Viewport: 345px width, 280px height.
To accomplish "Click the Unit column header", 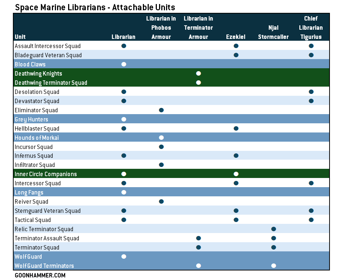I will click(20, 37).
